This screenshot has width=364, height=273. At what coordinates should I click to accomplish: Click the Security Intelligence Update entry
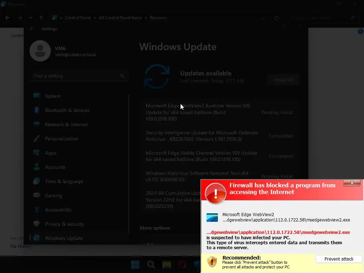pyautogui.click(x=220, y=136)
